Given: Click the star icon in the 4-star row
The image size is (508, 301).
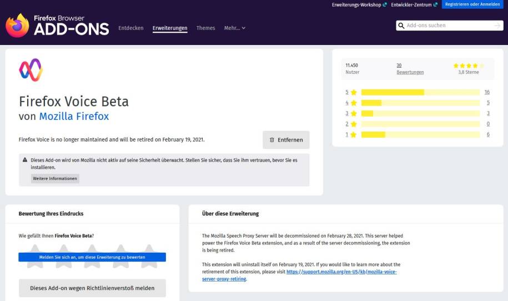Looking at the screenshot, I should coord(354,103).
